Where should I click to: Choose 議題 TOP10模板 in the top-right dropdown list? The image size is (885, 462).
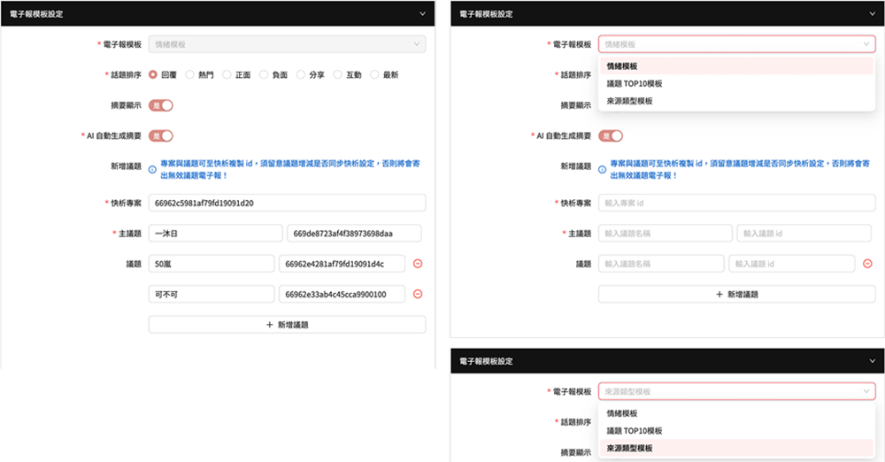point(635,83)
